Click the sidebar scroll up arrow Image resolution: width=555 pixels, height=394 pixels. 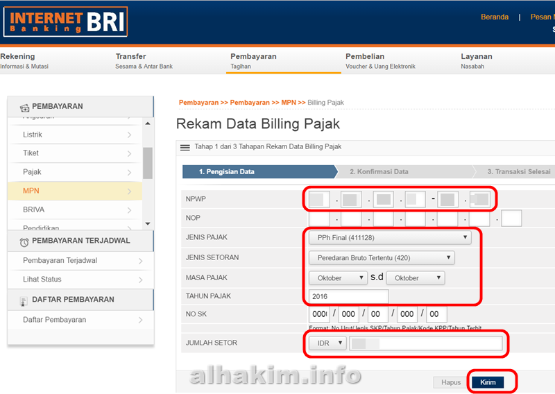click(148, 123)
